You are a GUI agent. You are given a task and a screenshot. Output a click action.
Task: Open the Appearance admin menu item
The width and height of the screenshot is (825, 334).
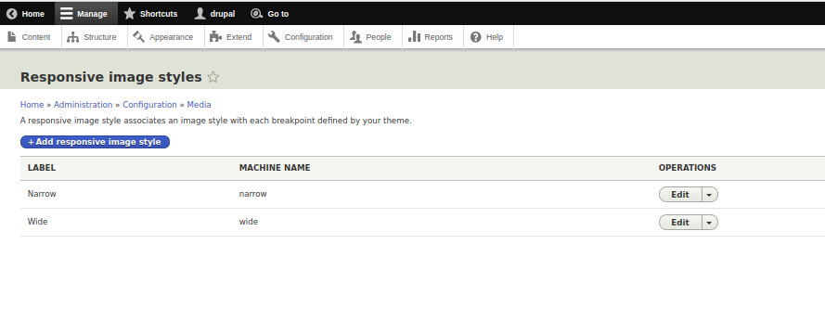[x=166, y=37]
